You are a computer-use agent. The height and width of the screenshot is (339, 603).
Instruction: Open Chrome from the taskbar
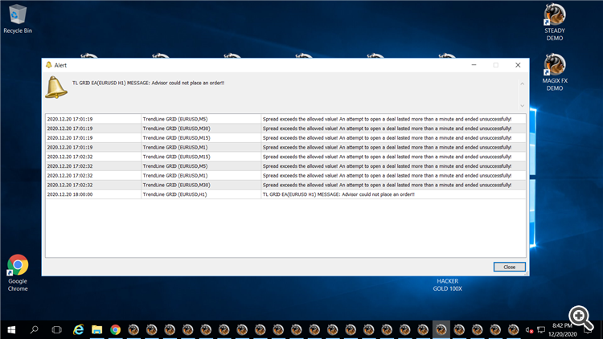(x=115, y=330)
